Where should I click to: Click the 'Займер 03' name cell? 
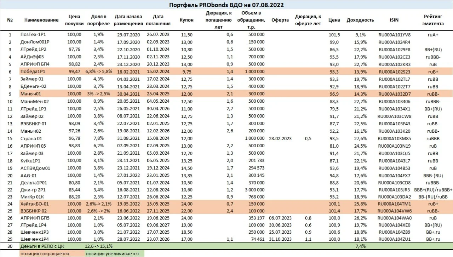(x=32, y=154)
